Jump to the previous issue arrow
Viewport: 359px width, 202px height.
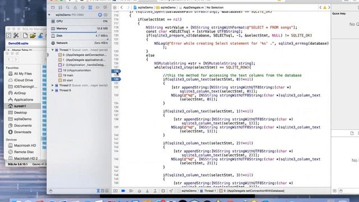[320, 7]
